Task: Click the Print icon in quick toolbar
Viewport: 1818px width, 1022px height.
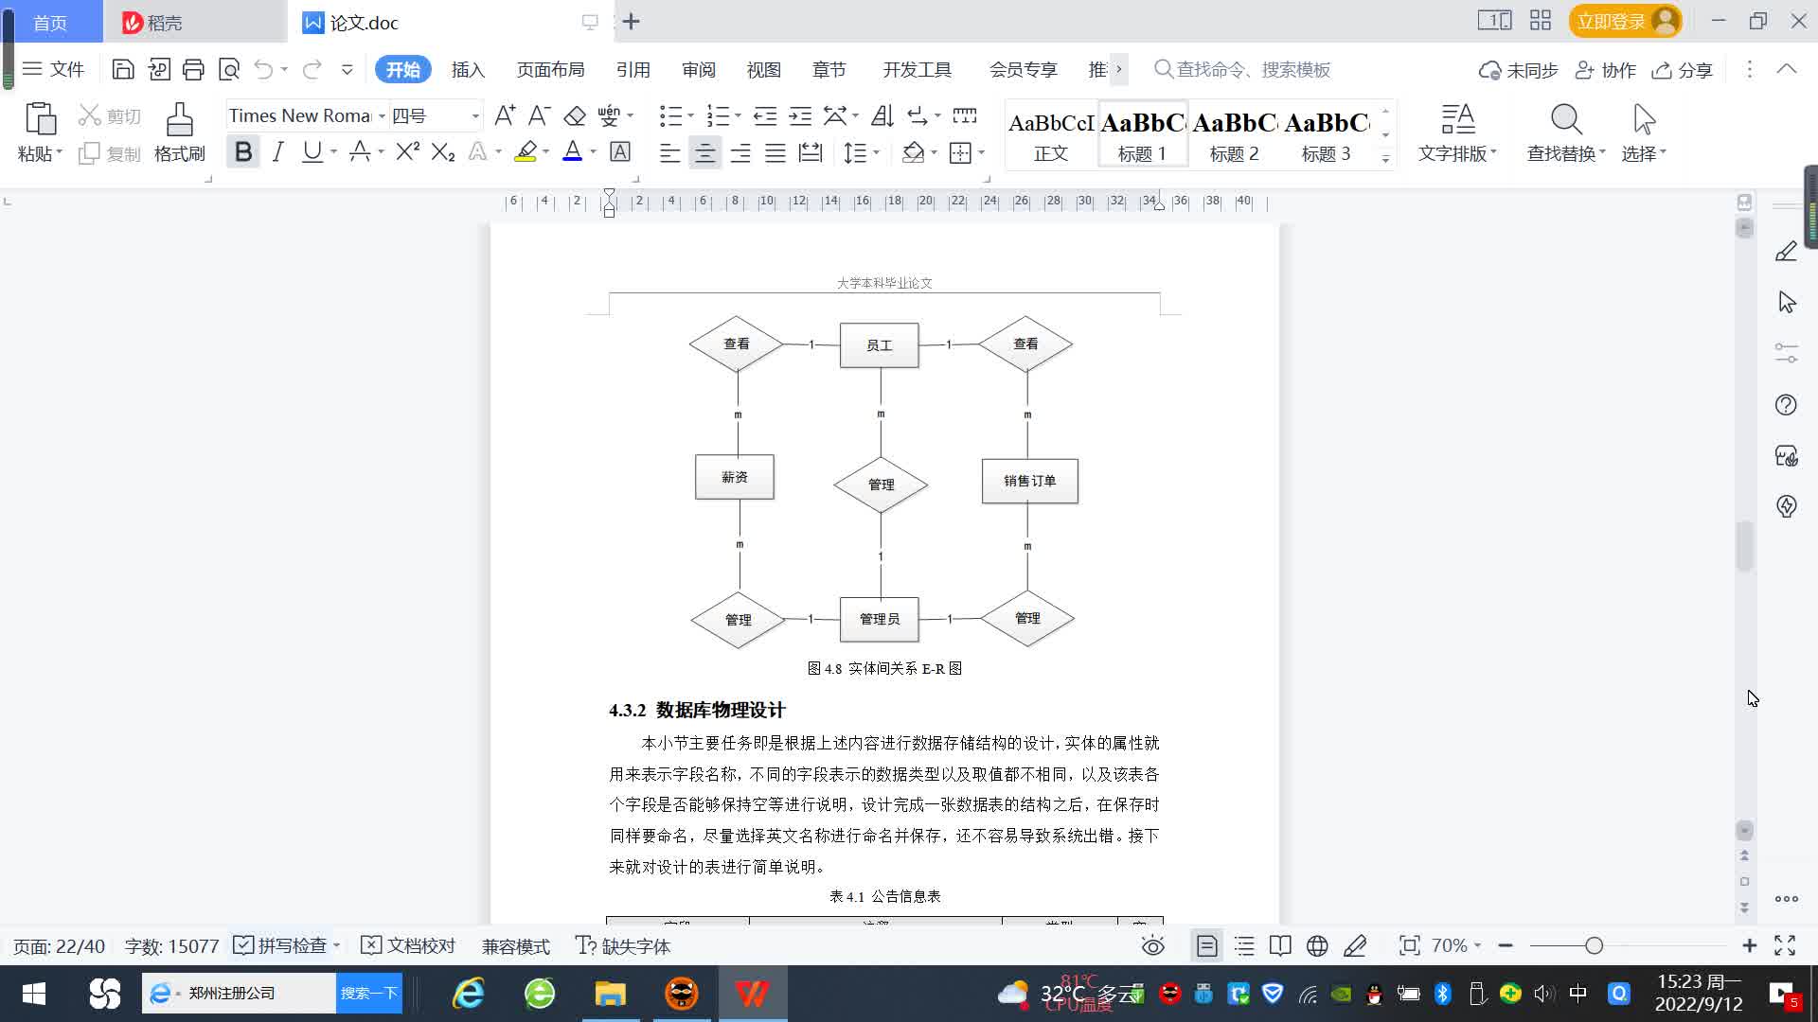Action: pos(193,69)
